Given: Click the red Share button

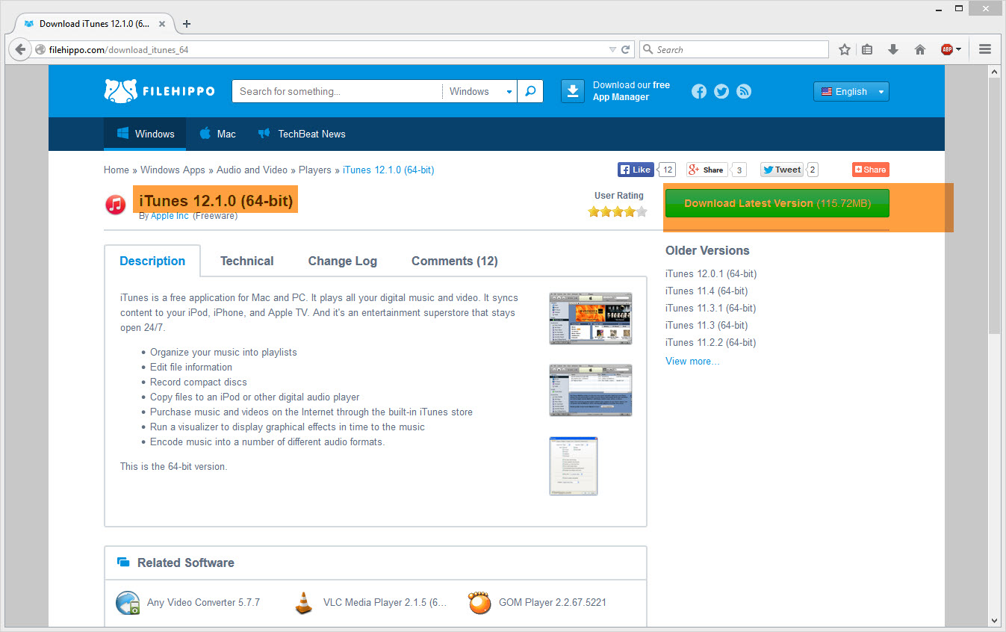Looking at the screenshot, I should (x=871, y=170).
